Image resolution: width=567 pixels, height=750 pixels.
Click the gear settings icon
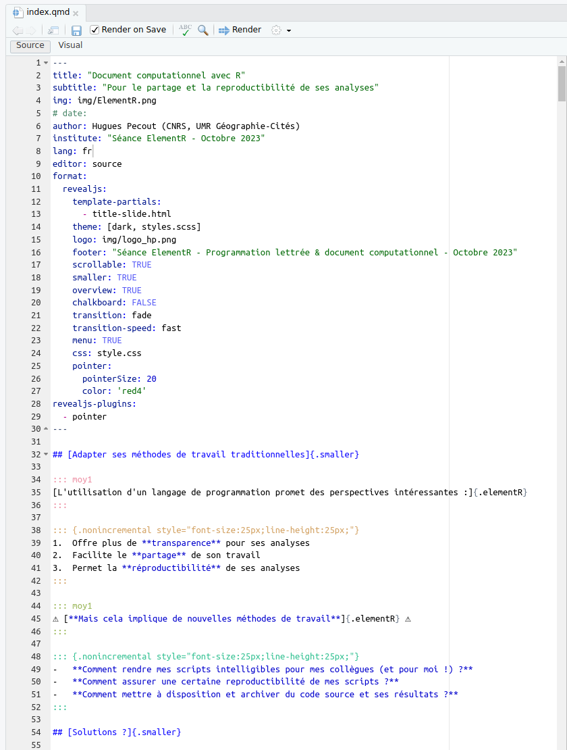275,30
